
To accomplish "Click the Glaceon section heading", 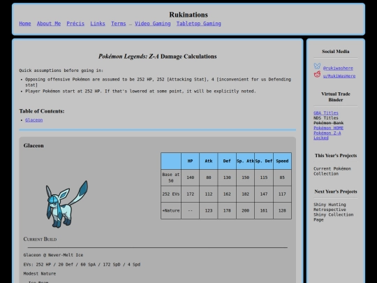I will pyautogui.click(x=34, y=145).
